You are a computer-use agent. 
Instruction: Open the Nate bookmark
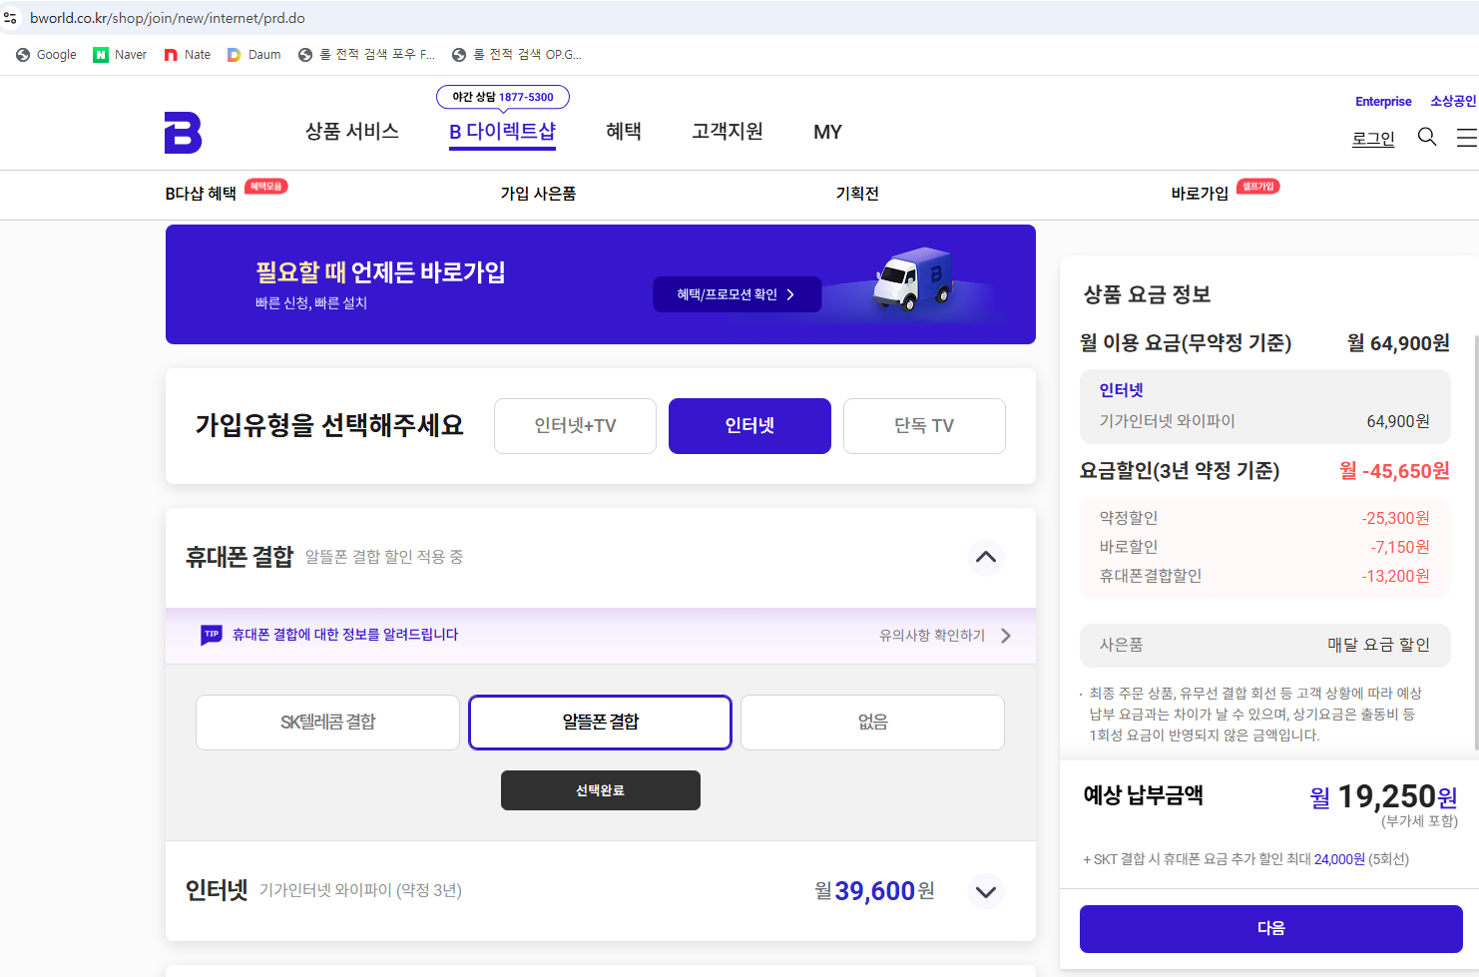pos(188,55)
